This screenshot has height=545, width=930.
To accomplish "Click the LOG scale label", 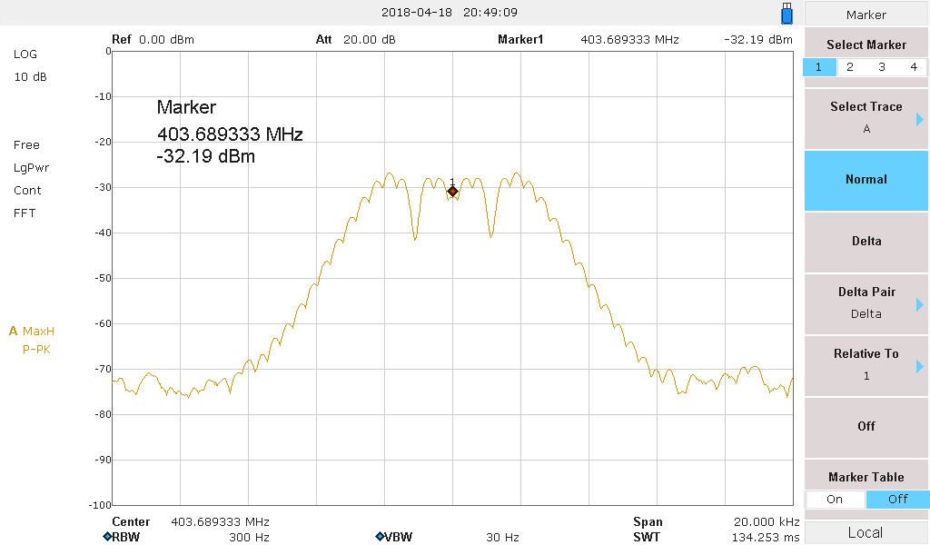I will [25, 54].
